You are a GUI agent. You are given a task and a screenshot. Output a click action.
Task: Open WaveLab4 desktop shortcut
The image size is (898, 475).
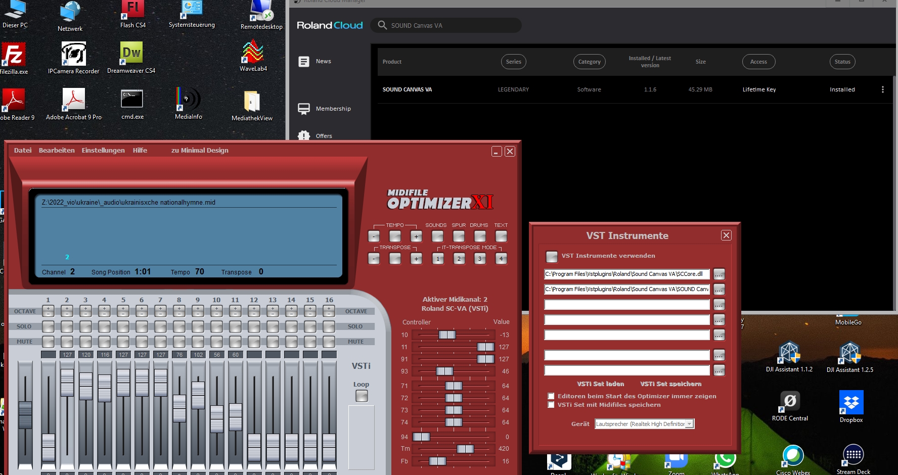click(253, 56)
